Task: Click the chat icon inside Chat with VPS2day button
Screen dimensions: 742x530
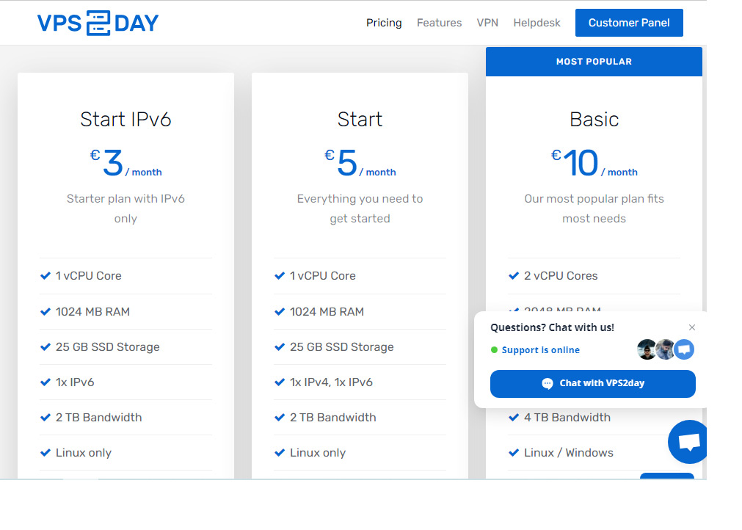Action: [547, 384]
